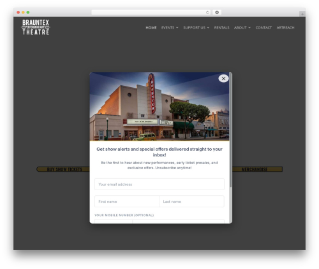The width and height of the screenshot is (319, 269).
Task: Expand the About dropdown chevron
Action: 249,27
